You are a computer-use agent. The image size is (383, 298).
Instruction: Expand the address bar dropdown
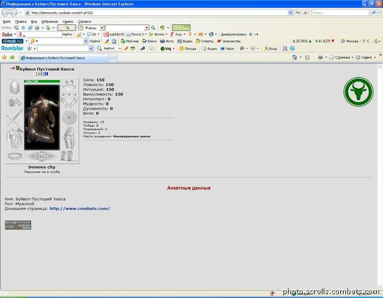290,13
